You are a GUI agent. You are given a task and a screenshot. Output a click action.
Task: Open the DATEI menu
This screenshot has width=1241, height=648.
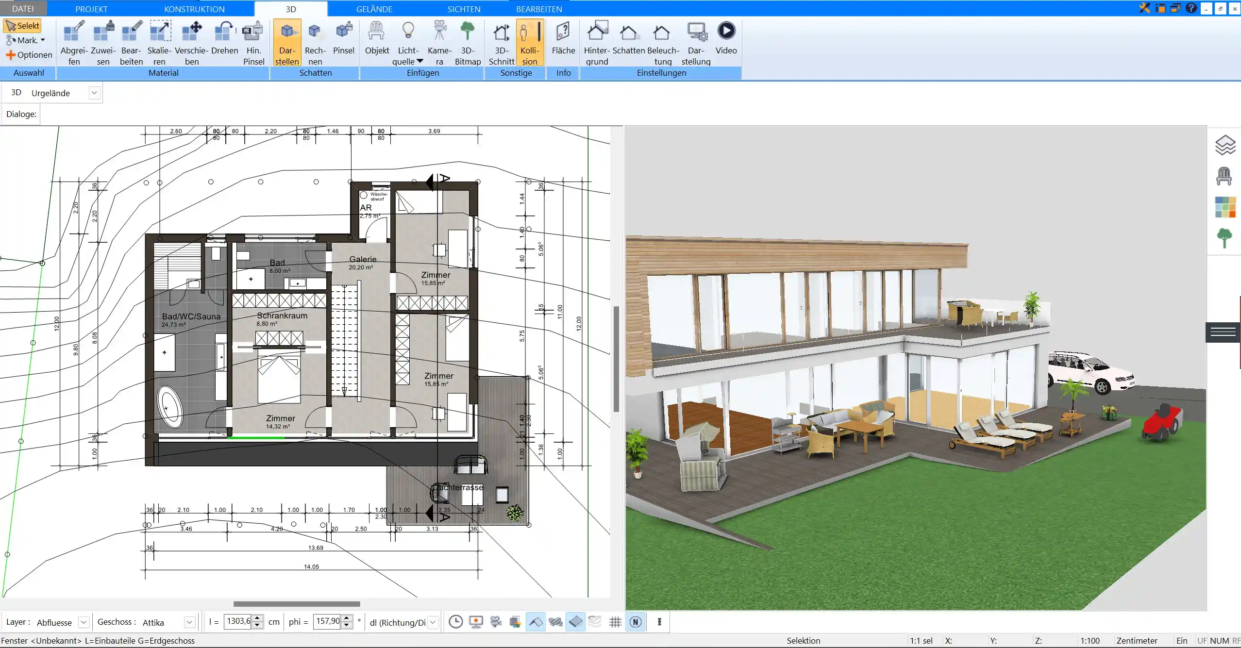pos(23,9)
